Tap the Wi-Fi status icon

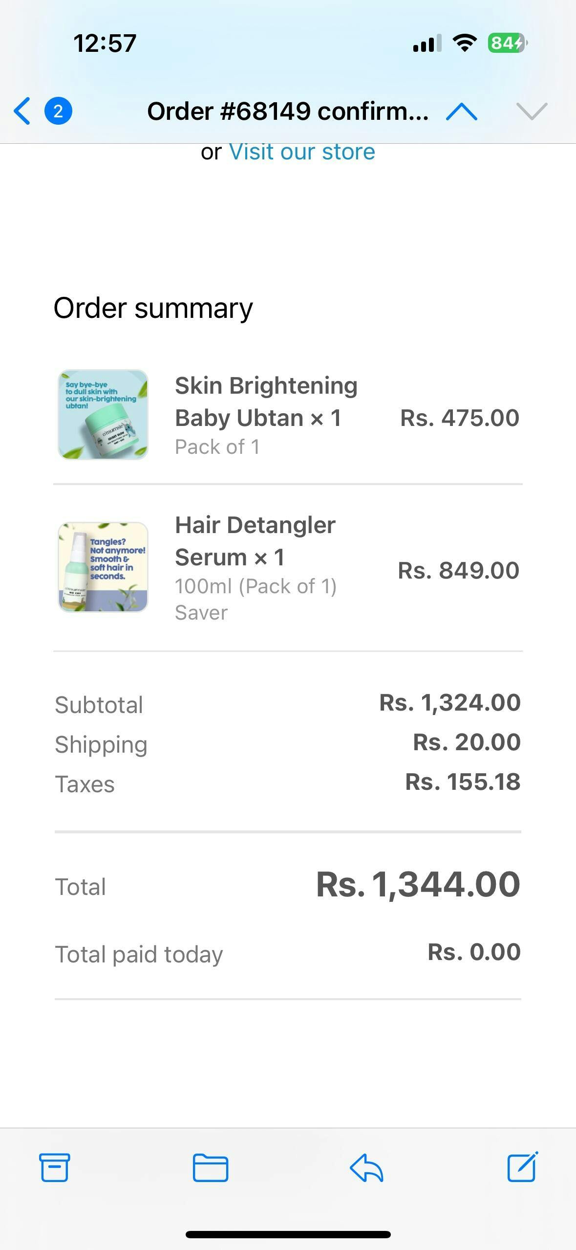465,43
